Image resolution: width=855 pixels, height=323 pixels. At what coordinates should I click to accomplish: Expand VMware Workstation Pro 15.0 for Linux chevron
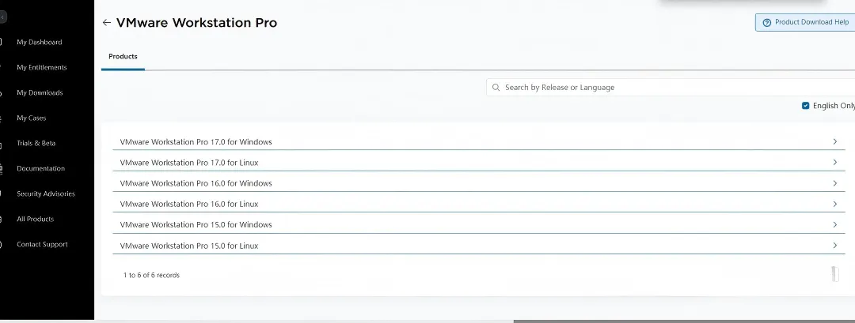pyautogui.click(x=835, y=246)
